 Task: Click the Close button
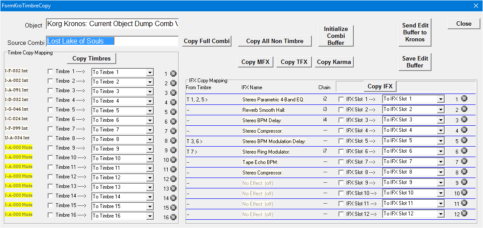coord(464,23)
